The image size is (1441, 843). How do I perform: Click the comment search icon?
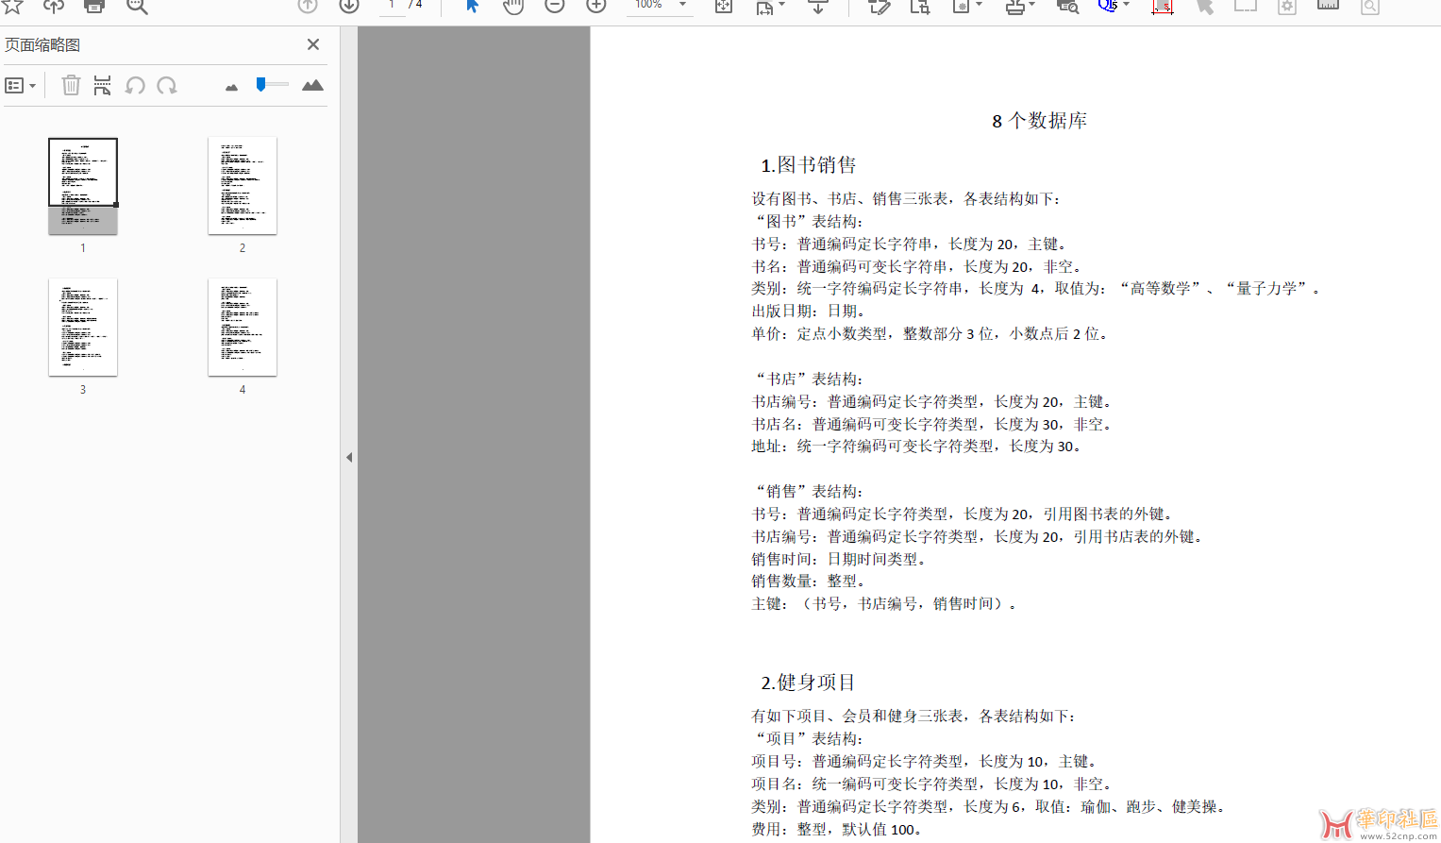1067,6
